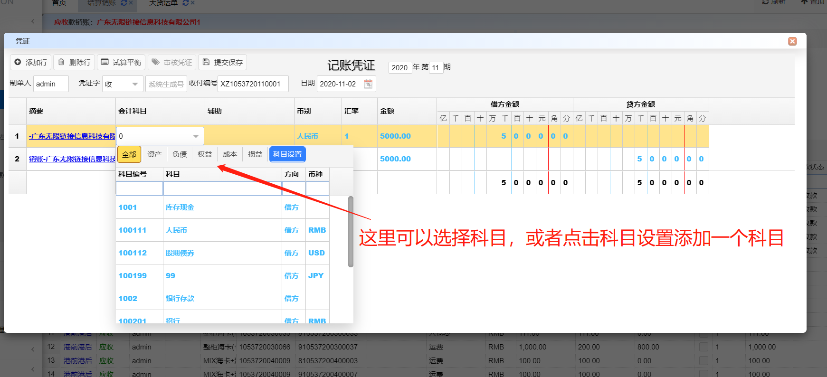The height and width of the screenshot is (377, 827).
Task: Click the period field 11
Action: pos(436,67)
